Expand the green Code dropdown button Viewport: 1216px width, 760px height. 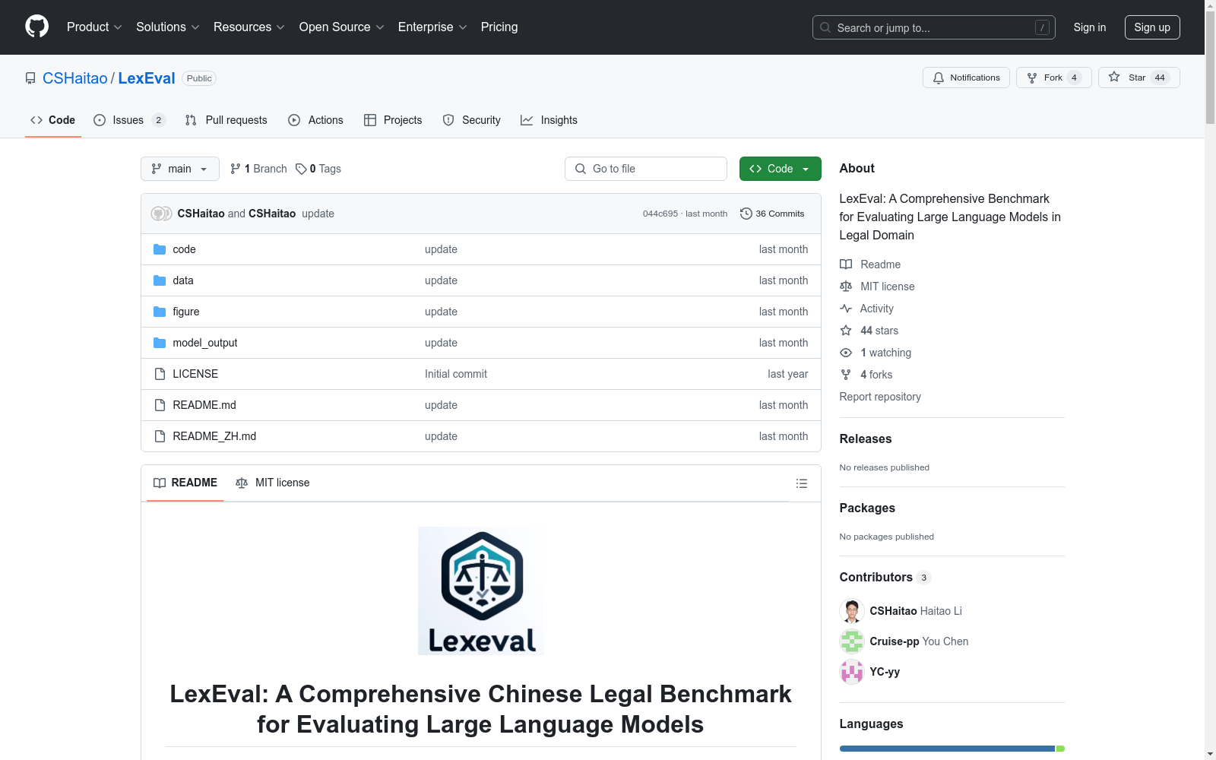pos(781,169)
